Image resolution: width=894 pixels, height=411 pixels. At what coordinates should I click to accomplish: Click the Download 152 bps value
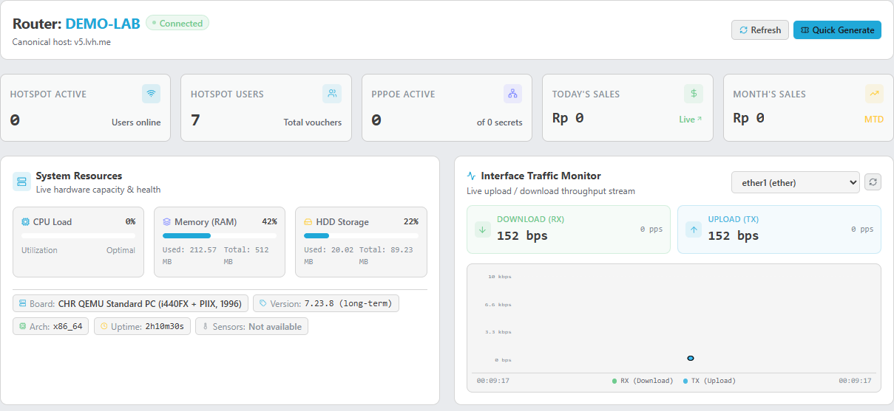(x=522, y=236)
